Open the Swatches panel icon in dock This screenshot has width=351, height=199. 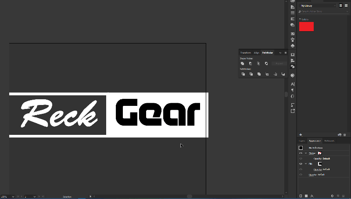point(293,34)
